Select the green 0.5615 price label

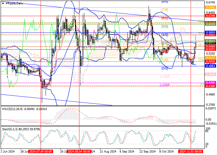click(x=210, y=41)
